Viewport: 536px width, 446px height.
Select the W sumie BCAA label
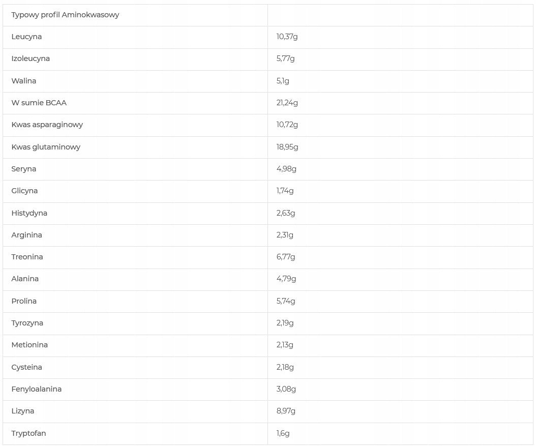[39, 103]
